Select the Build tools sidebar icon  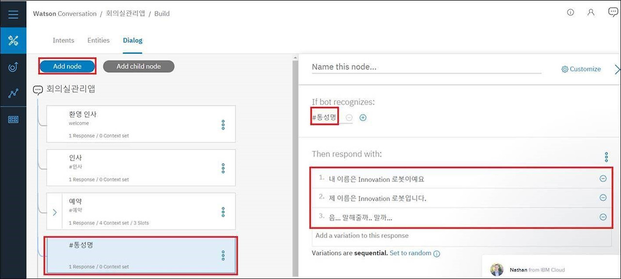pos(13,41)
